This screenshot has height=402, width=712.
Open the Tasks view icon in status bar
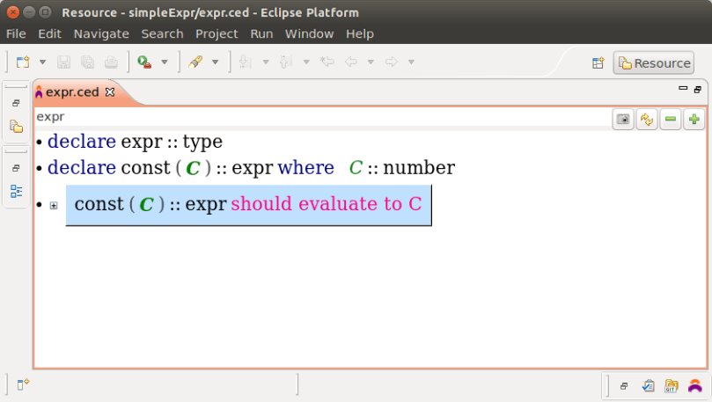[x=649, y=385]
